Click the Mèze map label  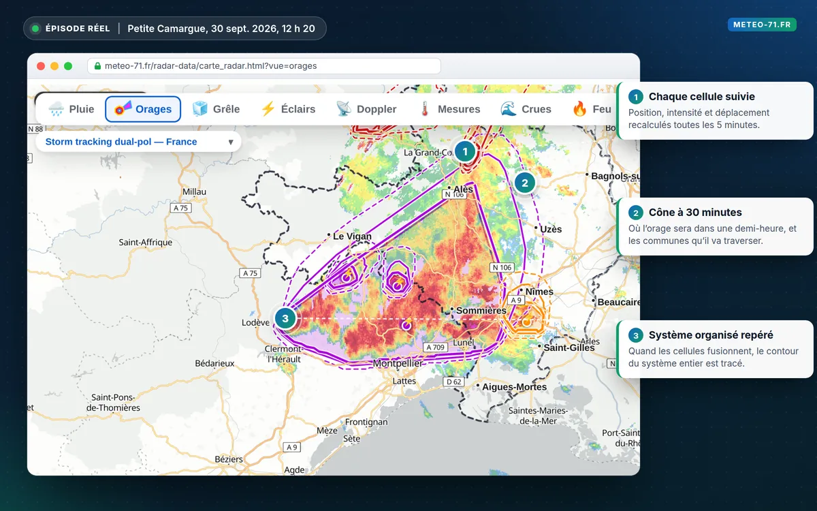click(x=327, y=431)
